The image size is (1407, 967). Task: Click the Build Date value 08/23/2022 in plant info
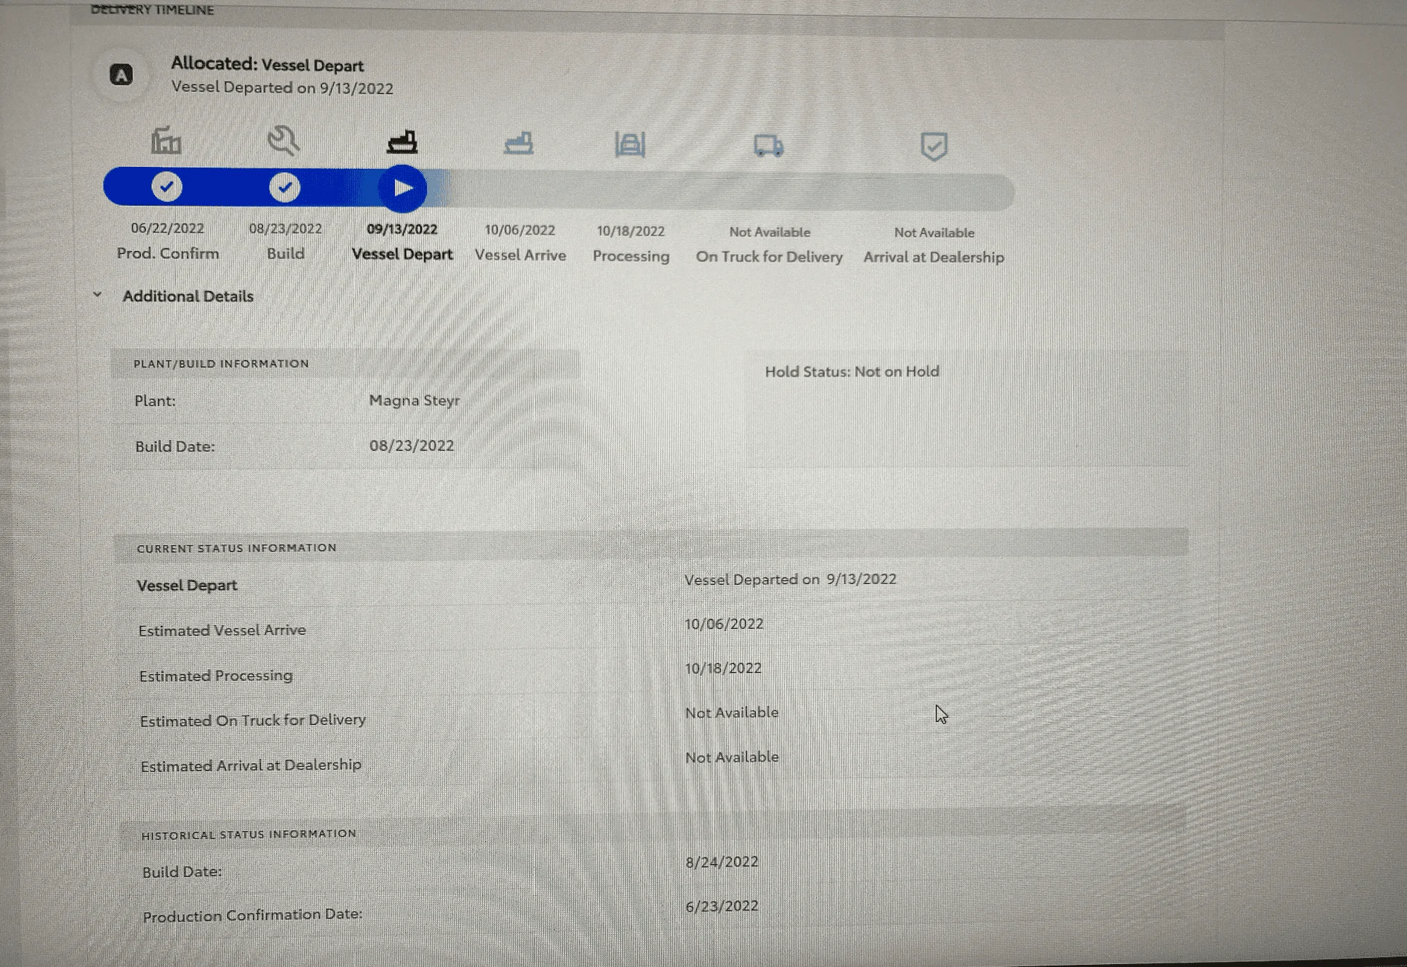pyautogui.click(x=411, y=446)
